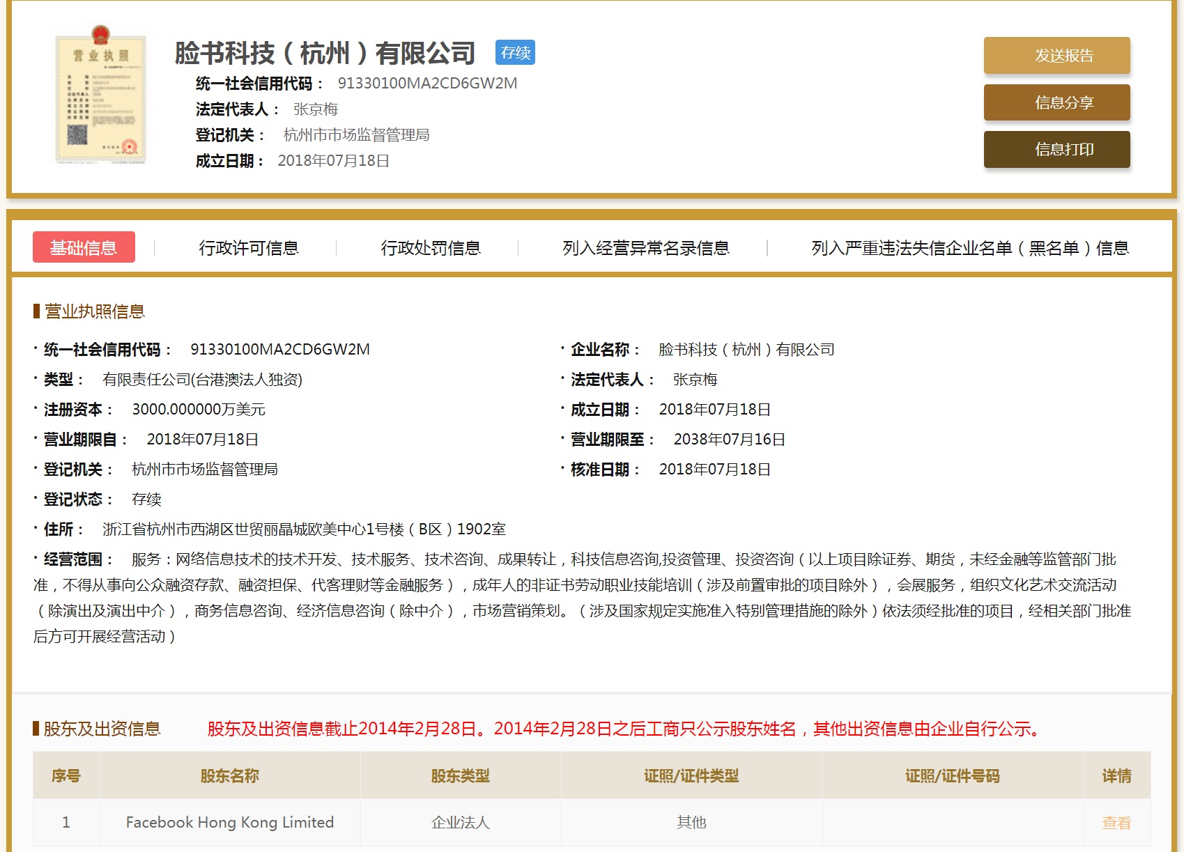Click the 经营范围 business scope paragraph
This screenshot has height=852, width=1184.
[582, 598]
